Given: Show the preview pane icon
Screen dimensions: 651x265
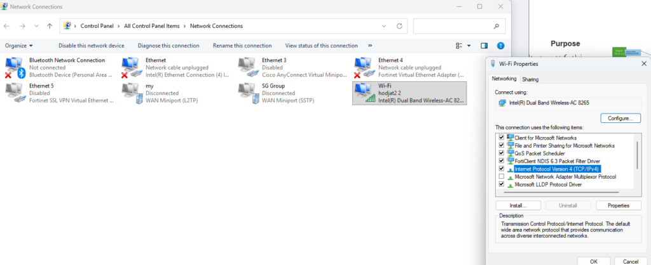Looking at the screenshot, I should point(484,46).
